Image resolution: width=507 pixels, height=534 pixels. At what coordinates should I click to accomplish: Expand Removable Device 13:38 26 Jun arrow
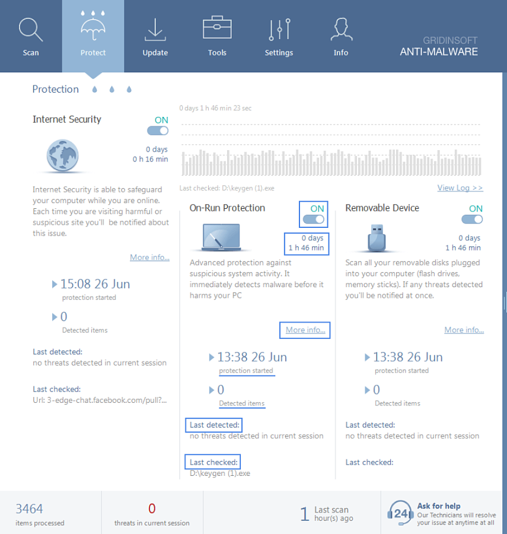367,357
